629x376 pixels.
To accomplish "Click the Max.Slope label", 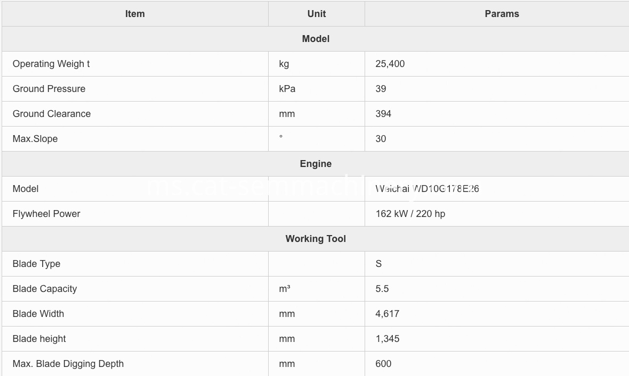I will (x=35, y=139).
